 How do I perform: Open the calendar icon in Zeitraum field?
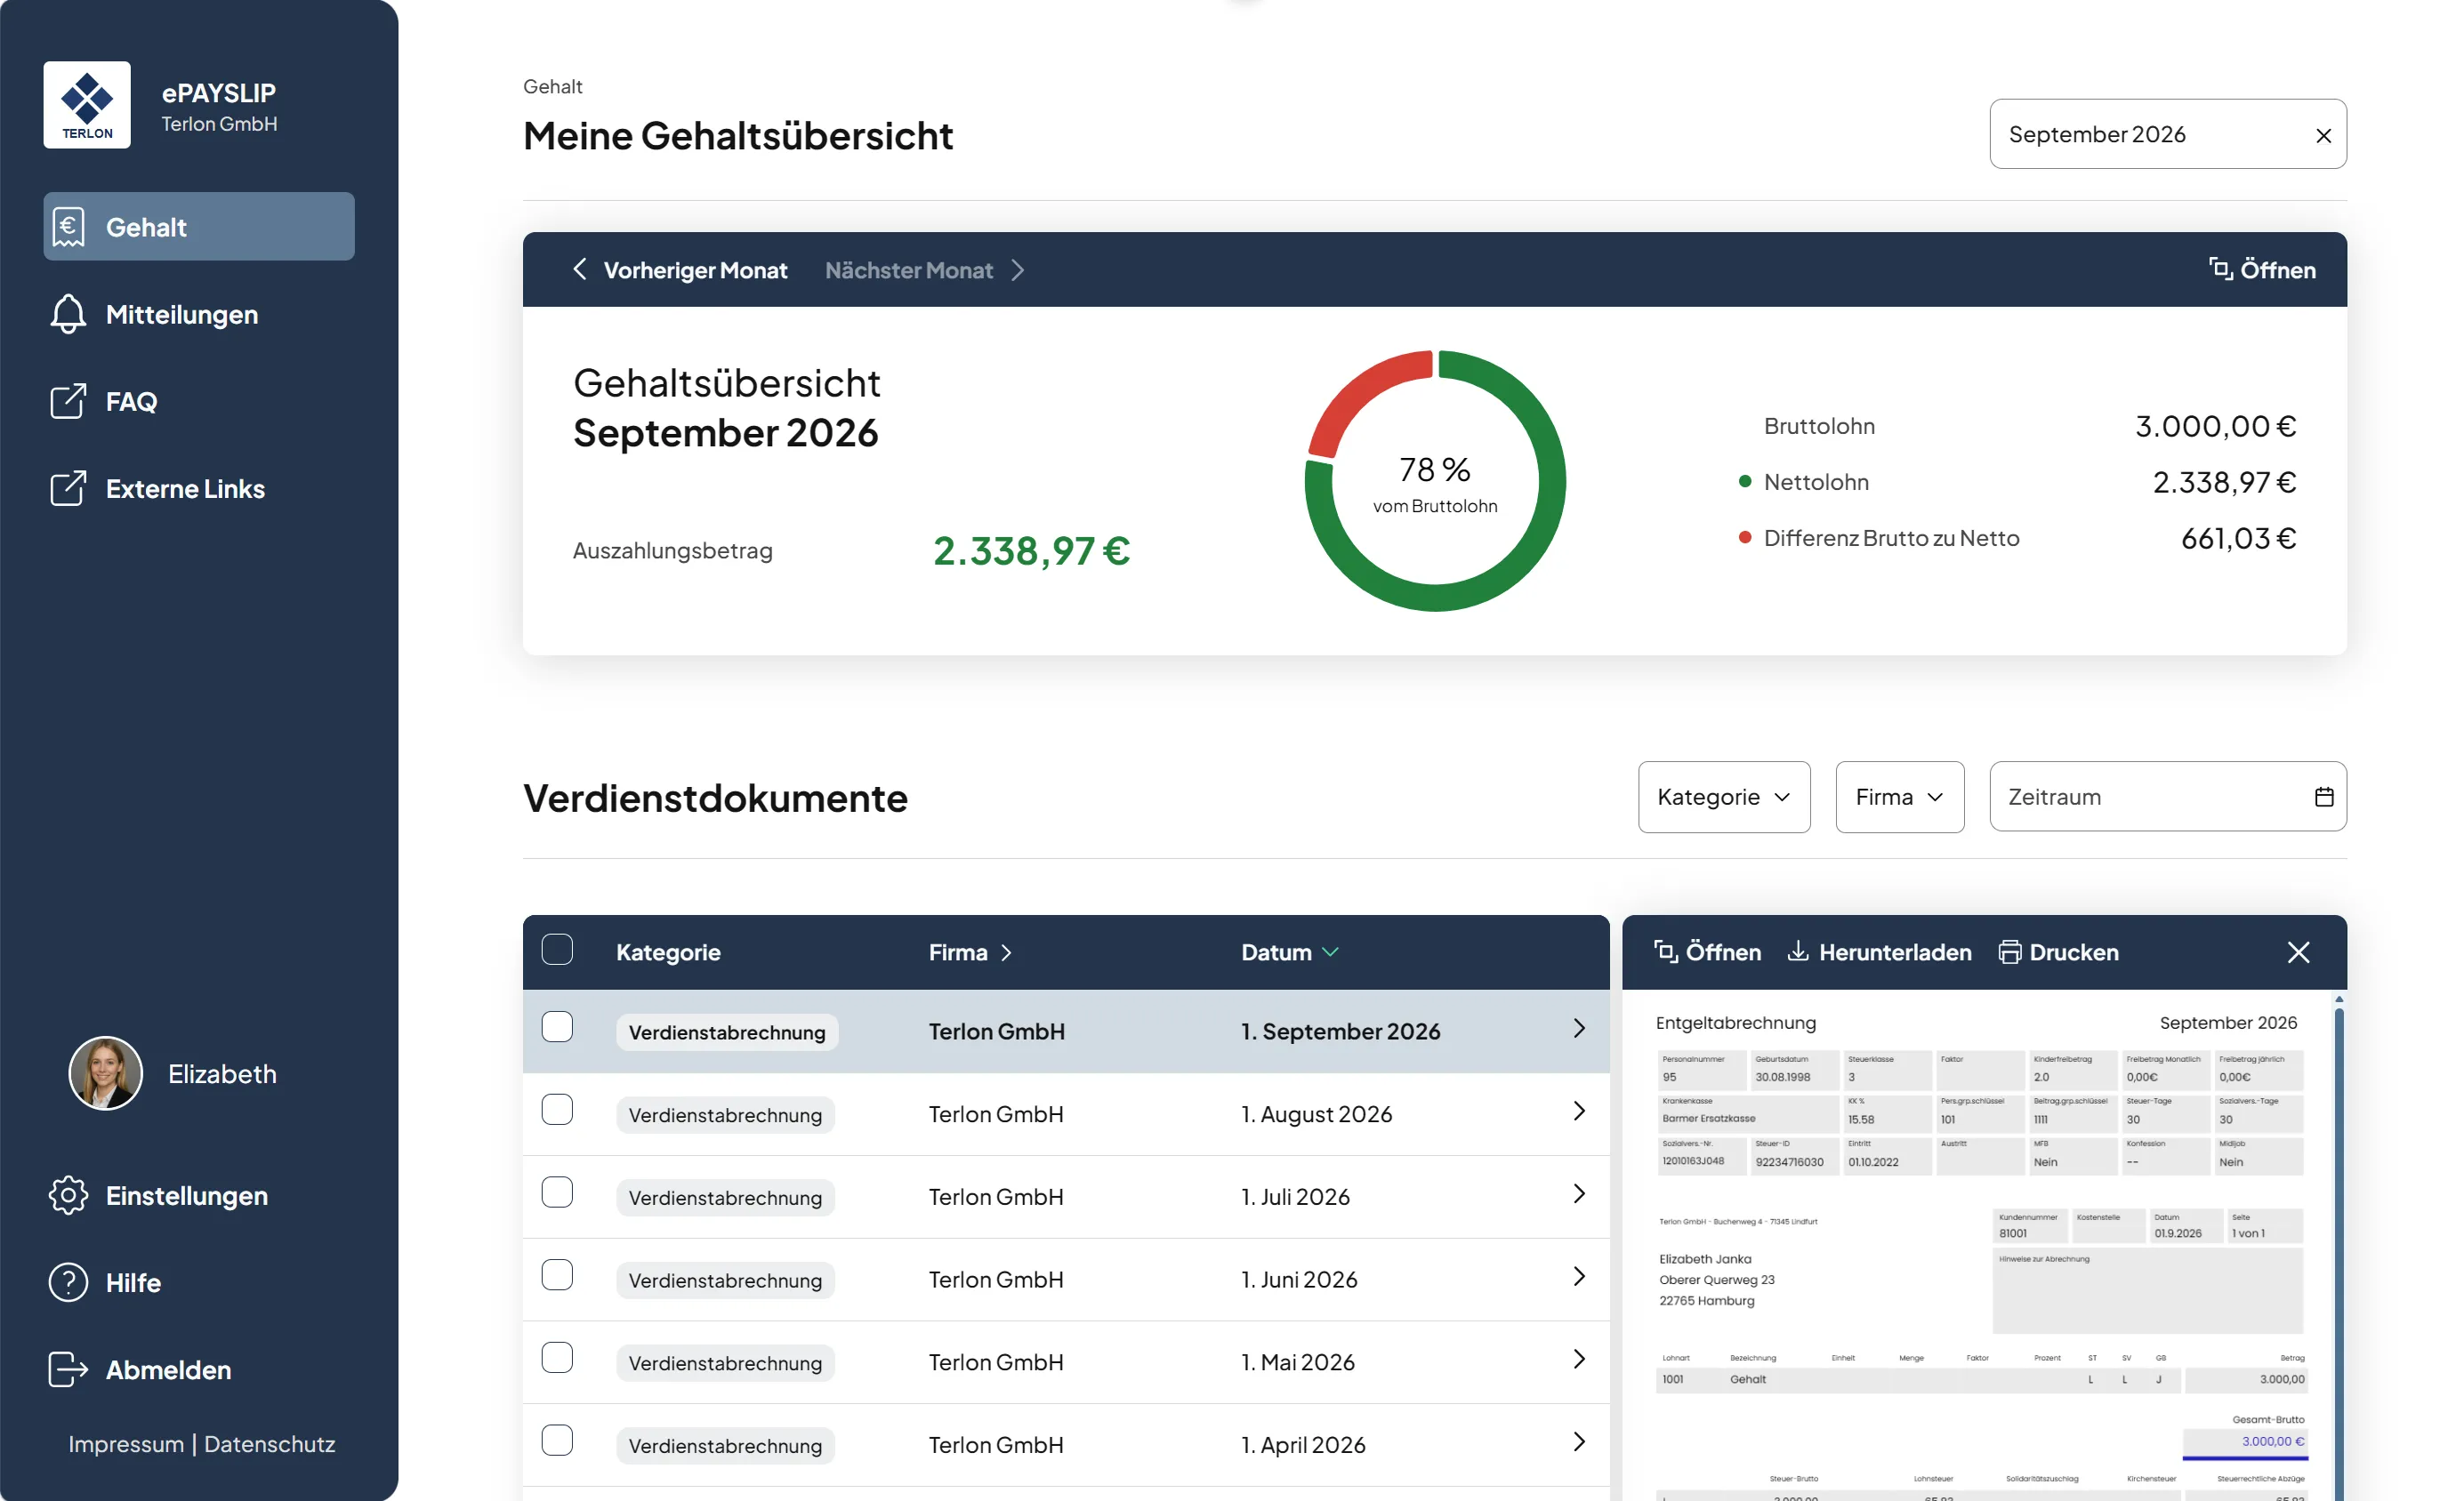pyautogui.click(x=2324, y=797)
